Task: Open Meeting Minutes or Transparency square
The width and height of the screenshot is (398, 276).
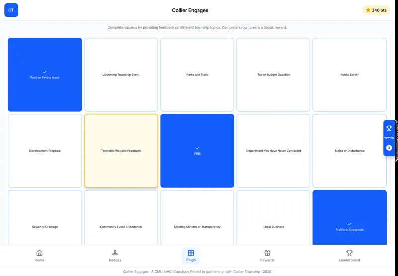Action: [197, 217]
